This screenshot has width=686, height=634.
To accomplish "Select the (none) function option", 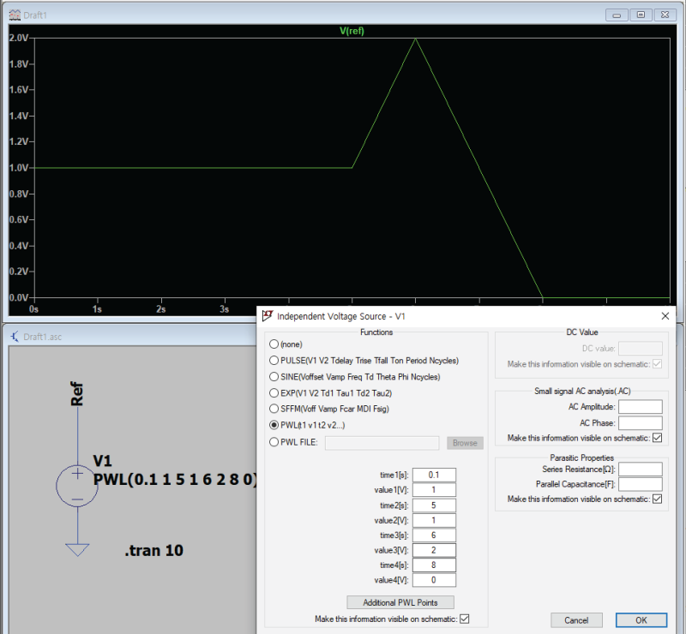I will tap(274, 344).
